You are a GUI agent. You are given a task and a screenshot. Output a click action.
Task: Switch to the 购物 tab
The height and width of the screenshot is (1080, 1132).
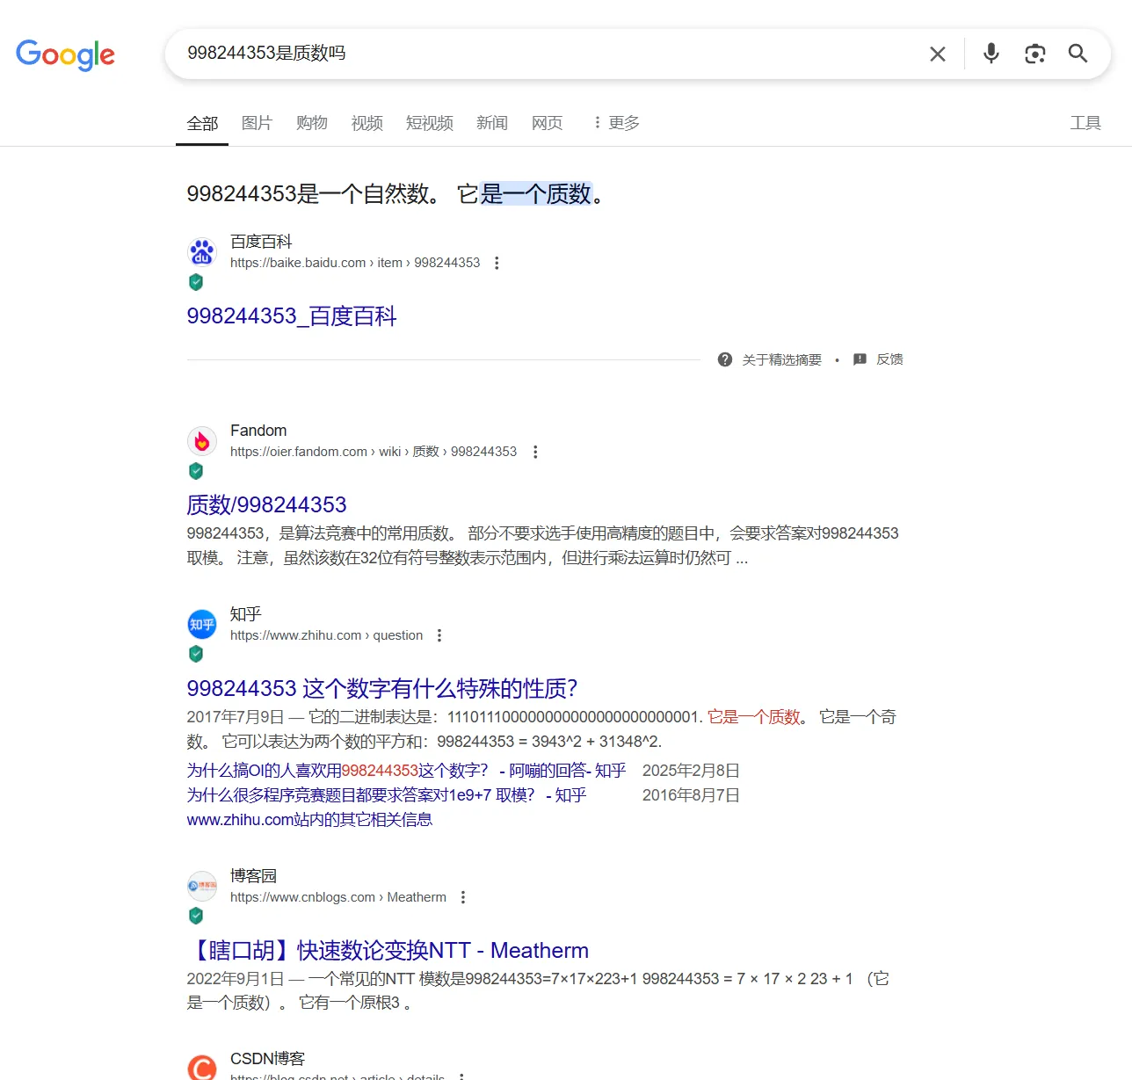pyautogui.click(x=312, y=123)
